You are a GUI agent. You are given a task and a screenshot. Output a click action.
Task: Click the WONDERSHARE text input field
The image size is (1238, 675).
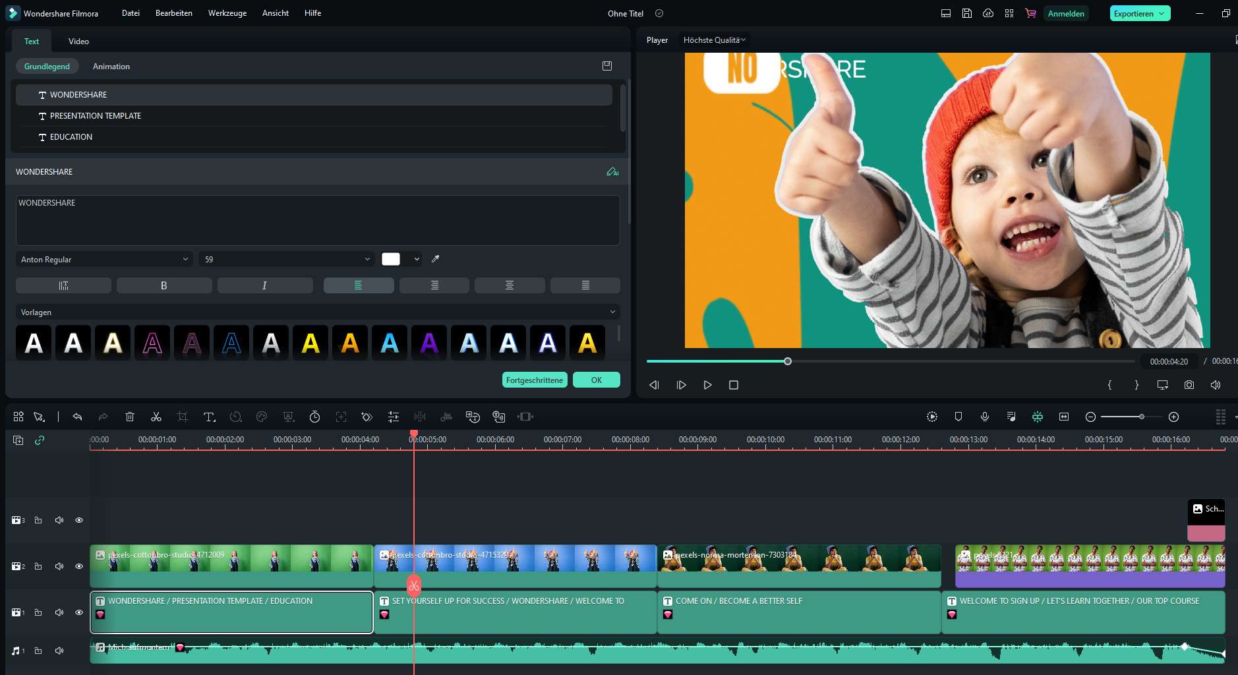point(318,220)
